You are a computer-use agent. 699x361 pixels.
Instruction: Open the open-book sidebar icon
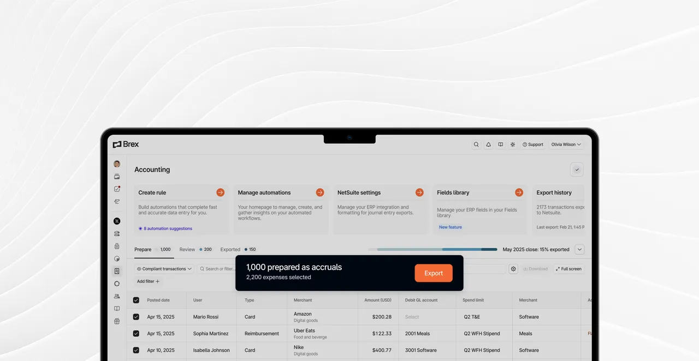pos(117,309)
